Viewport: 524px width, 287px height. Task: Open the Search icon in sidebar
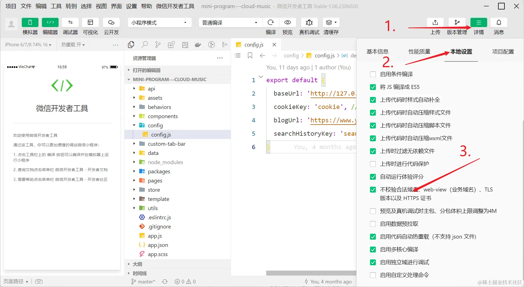coord(145,45)
